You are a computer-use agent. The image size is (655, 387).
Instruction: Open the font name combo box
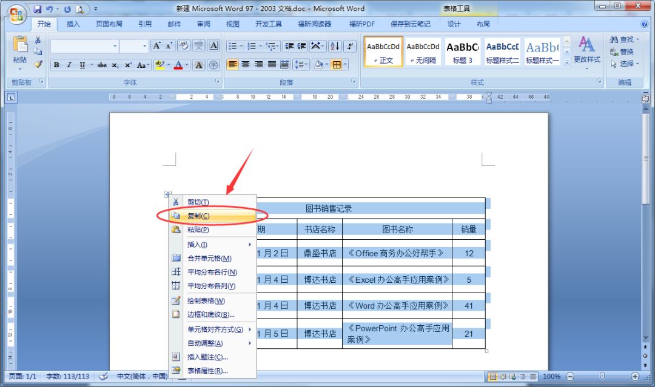(x=84, y=46)
